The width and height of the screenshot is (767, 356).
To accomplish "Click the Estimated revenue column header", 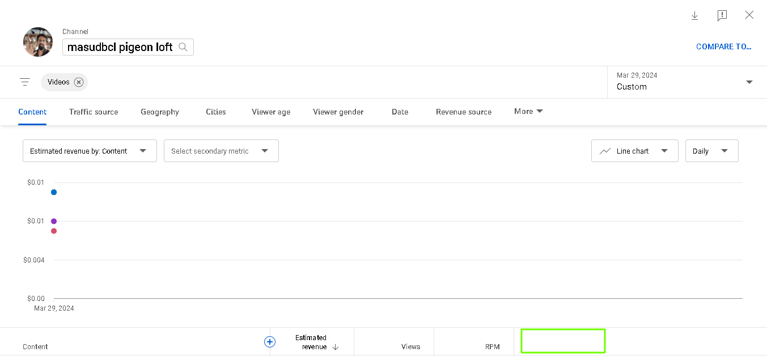I will point(311,342).
